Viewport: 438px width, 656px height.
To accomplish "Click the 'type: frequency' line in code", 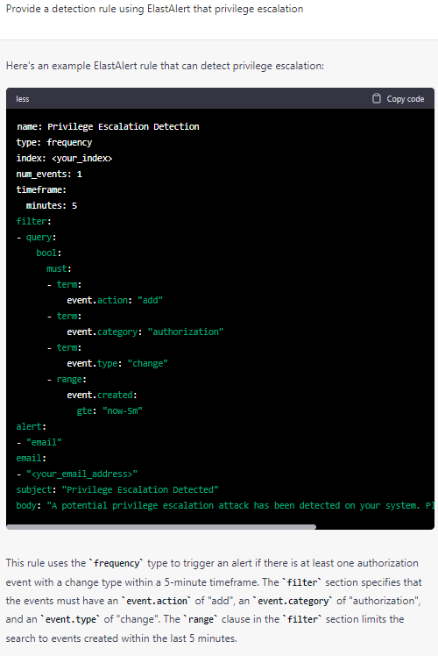I will 54,142.
